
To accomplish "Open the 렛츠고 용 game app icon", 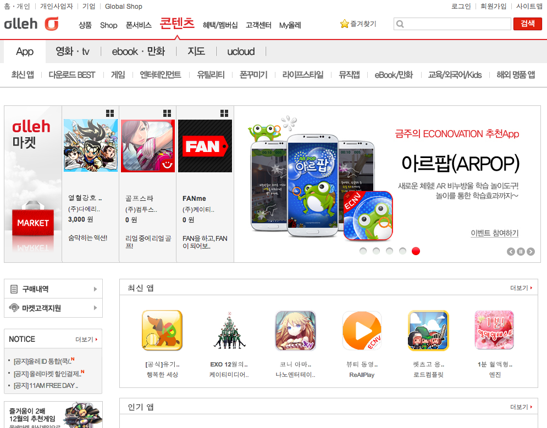I will point(428,330).
